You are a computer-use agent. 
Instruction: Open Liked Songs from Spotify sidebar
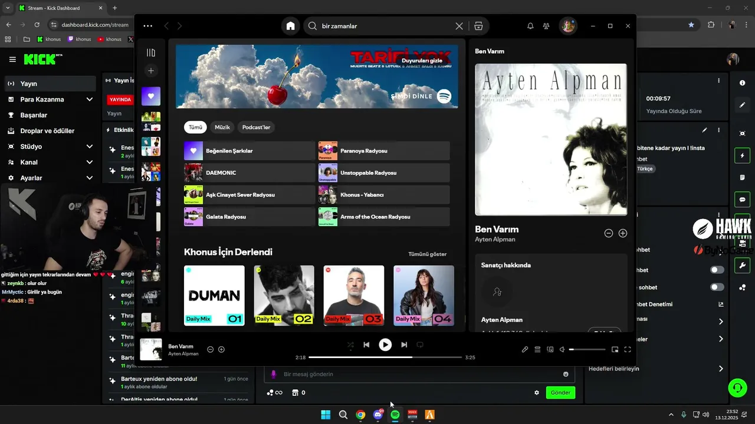point(151,96)
